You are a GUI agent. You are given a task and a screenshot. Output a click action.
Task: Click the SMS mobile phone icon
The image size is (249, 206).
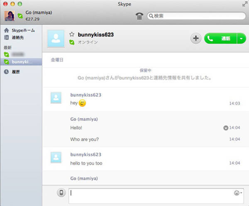click(x=61, y=193)
